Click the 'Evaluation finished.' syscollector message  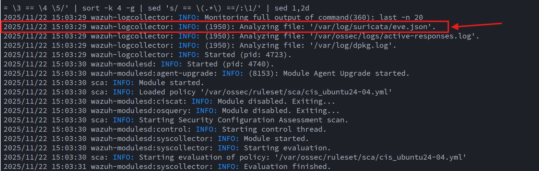[x=287, y=167]
